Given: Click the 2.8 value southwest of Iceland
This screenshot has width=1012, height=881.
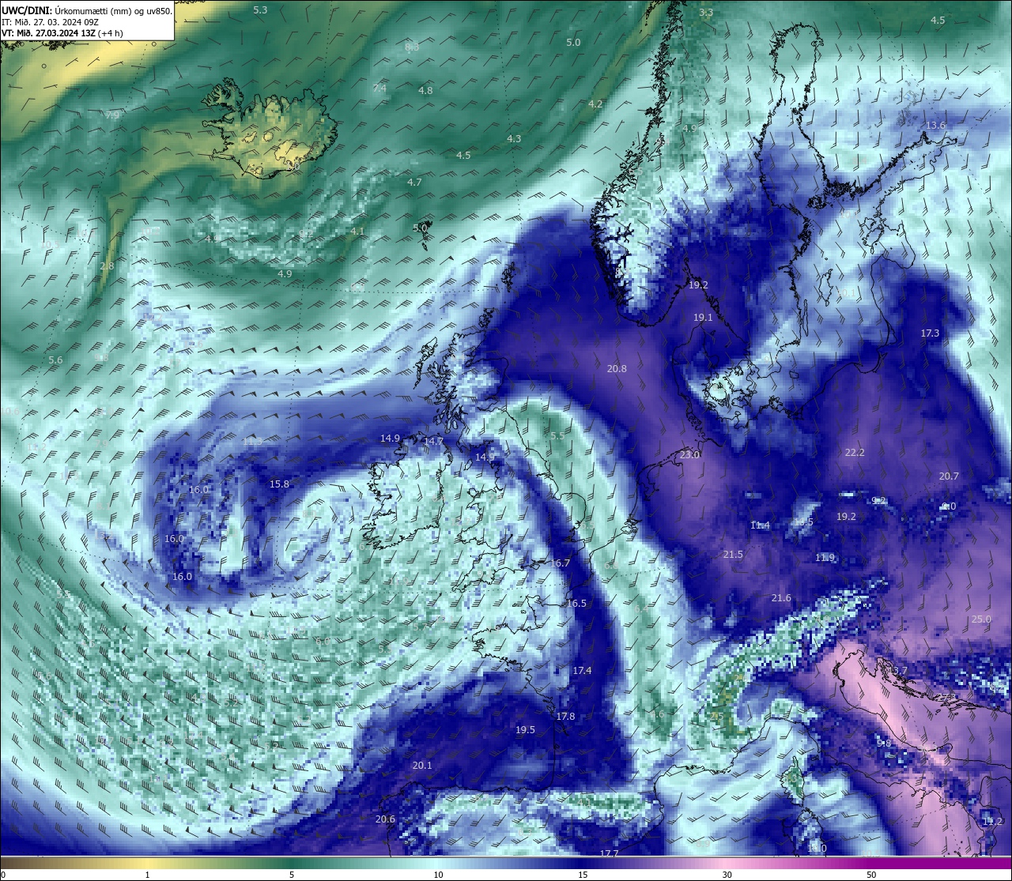Looking at the screenshot, I should (x=107, y=266).
